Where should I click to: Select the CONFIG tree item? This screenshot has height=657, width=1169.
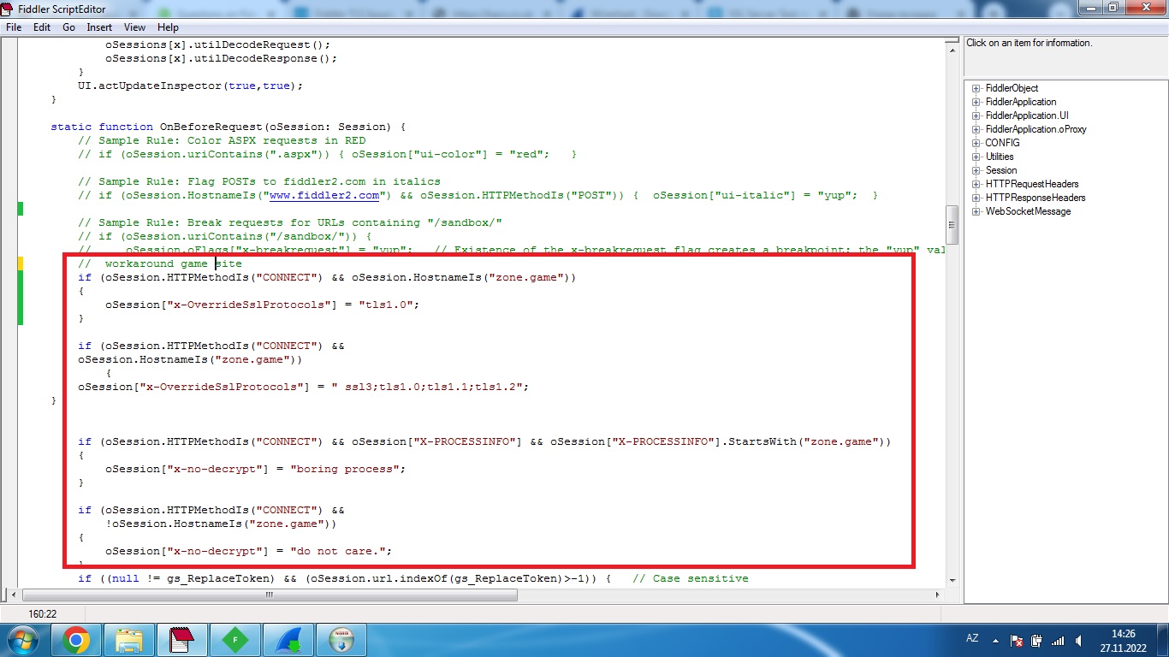click(1002, 143)
